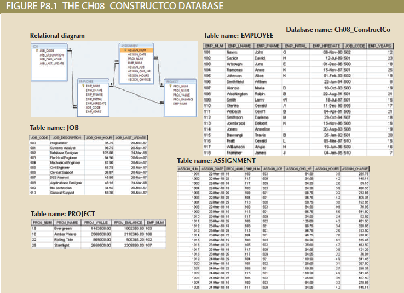The height and width of the screenshot is (293, 404).
Task: Click ASSIGN_DATE field in the diagram's ASSIGNMENT box
Action: [x=137, y=54]
